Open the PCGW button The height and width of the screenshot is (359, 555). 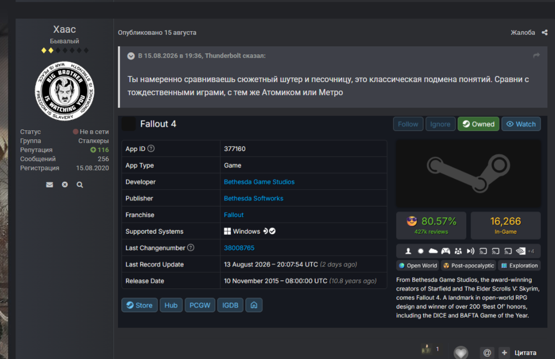[200, 305]
